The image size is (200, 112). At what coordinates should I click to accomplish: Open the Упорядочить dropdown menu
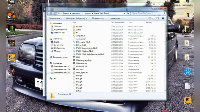55,18
